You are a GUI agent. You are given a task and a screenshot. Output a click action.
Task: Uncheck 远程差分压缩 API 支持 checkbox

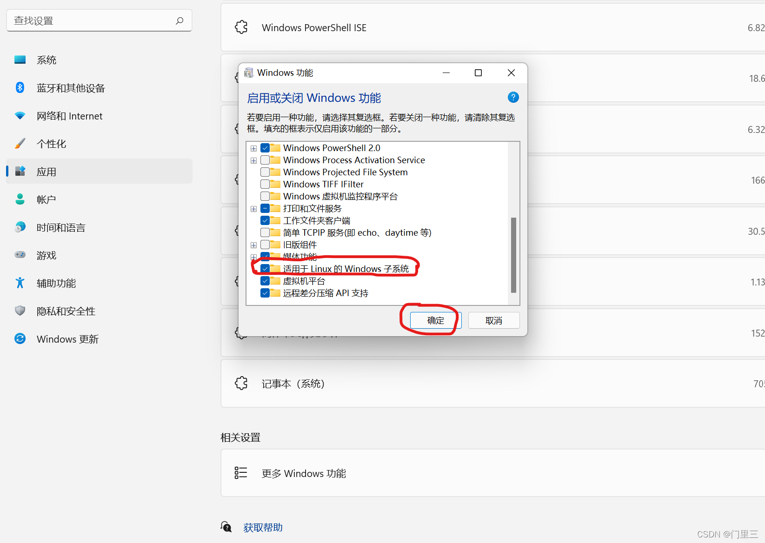(265, 293)
